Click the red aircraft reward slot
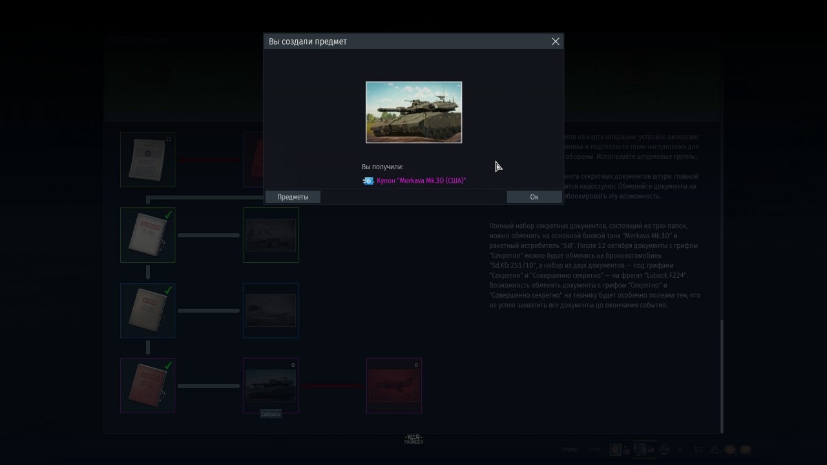The width and height of the screenshot is (827, 465). point(393,386)
